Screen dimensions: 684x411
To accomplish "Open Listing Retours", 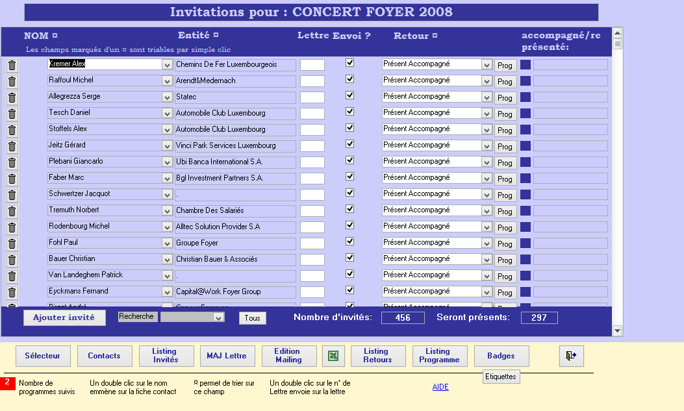I will (x=378, y=356).
